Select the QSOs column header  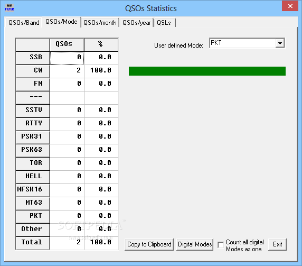(x=67, y=45)
